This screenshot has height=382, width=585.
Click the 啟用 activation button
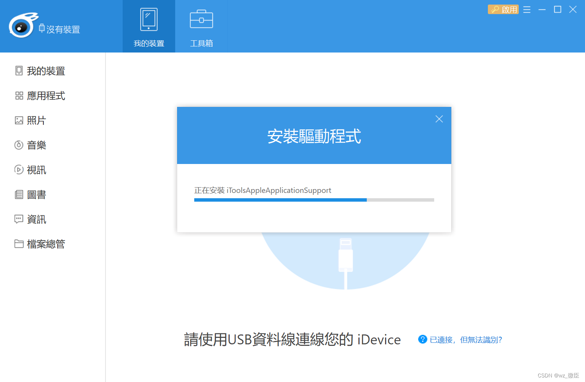point(503,9)
